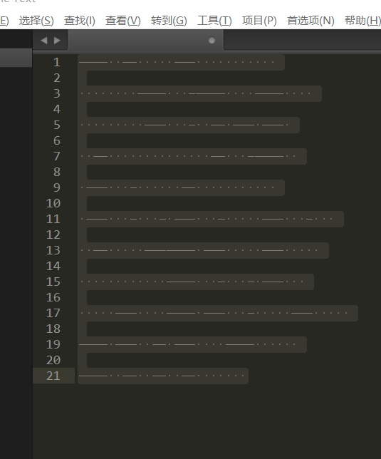381x459 pixels.
Task: Click line number 5 in gutter
Action: pos(57,125)
